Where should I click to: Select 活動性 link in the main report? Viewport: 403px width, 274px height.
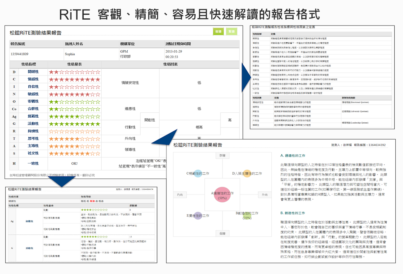tap(33, 124)
